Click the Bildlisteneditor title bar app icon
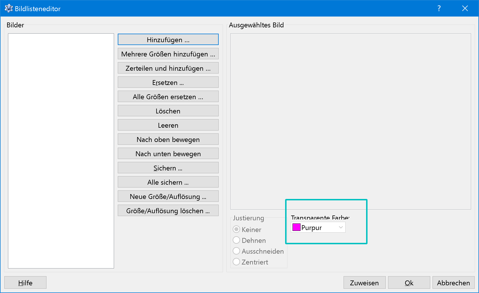Image resolution: width=479 pixels, height=293 pixels. 9,9
